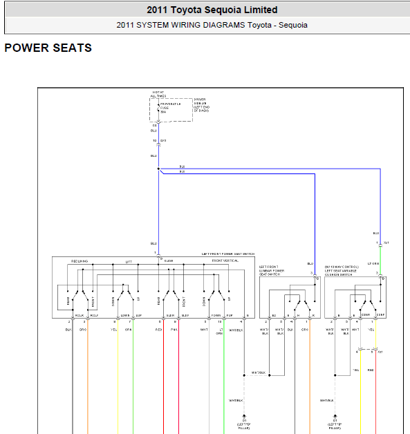Screen dimensions: 410x434
Task: Click the "PNK" wire label
Action: (x=174, y=330)
